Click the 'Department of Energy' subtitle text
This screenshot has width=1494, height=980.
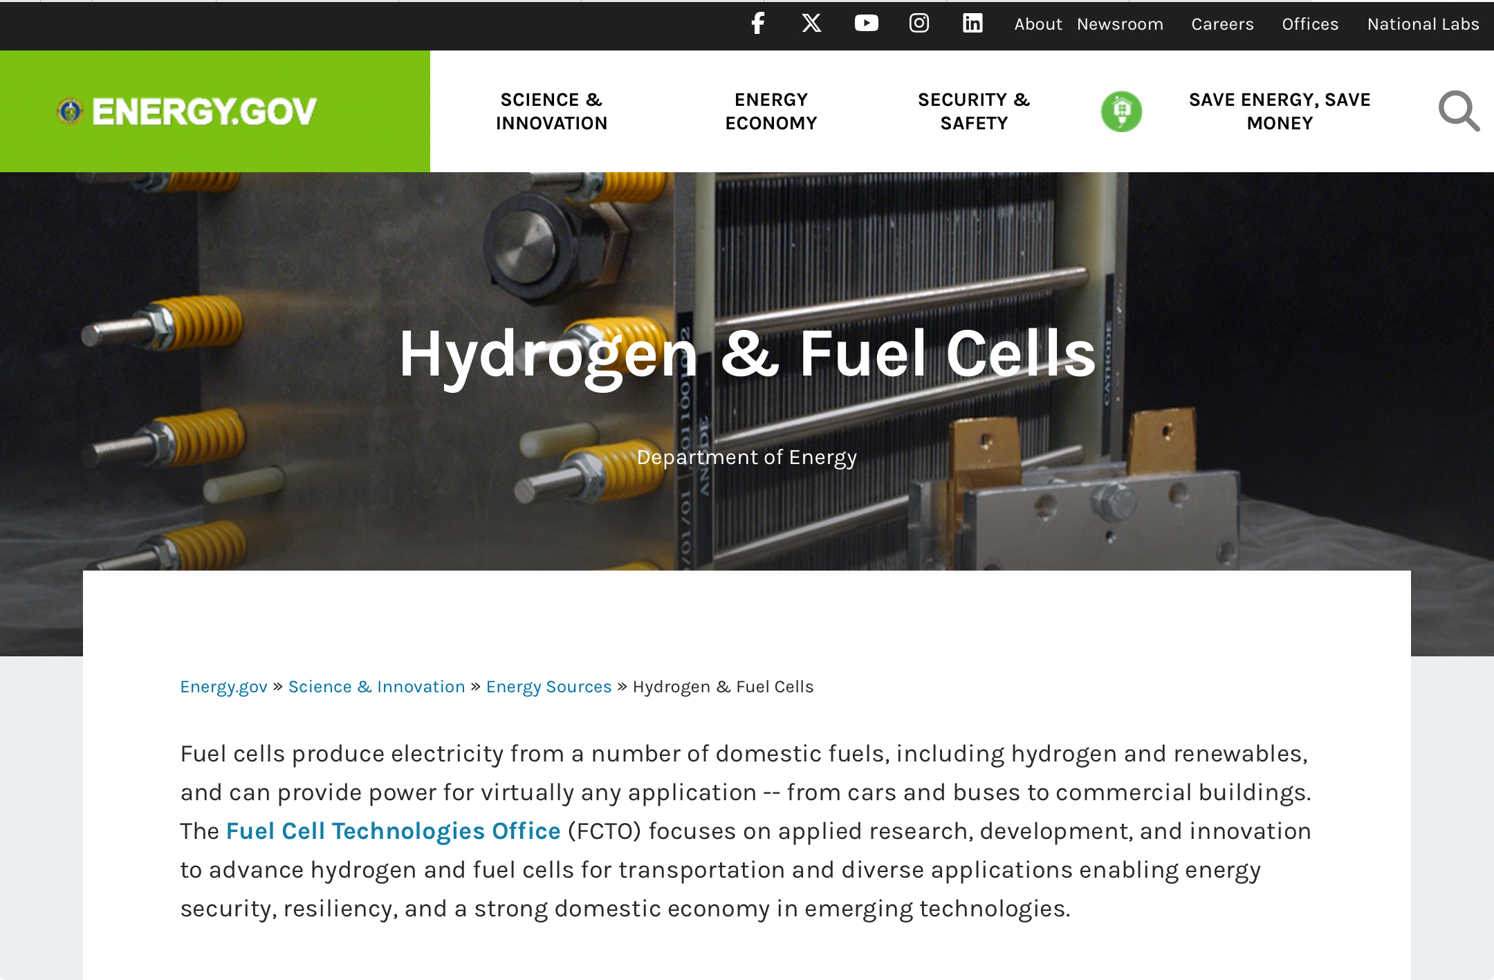pos(747,457)
